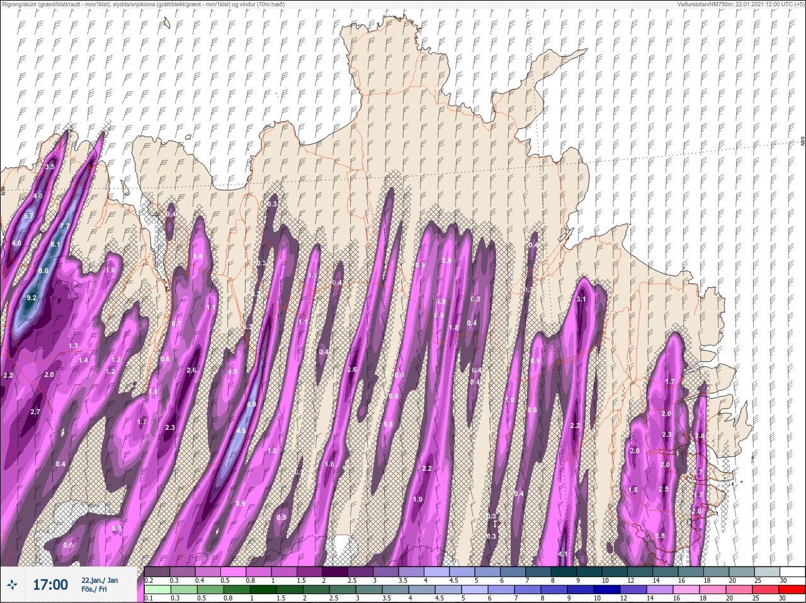Viewport: 806px width, 603px height.
Task: Click the 1.3 precipitation value on map
Action: [73, 346]
